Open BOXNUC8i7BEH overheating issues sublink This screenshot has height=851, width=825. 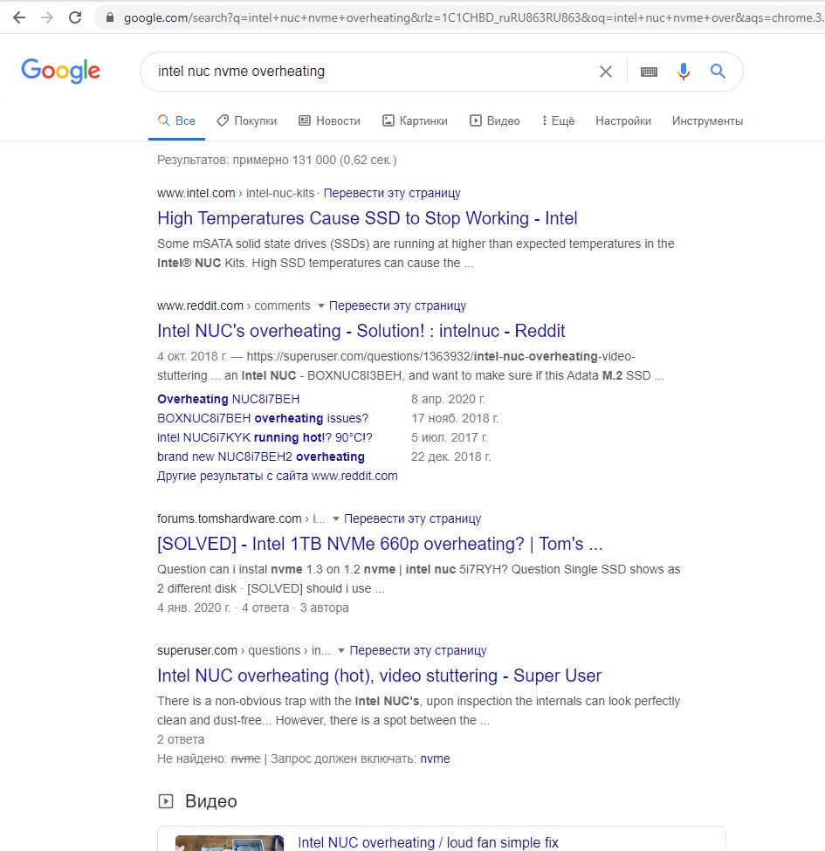[x=262, y=418]
